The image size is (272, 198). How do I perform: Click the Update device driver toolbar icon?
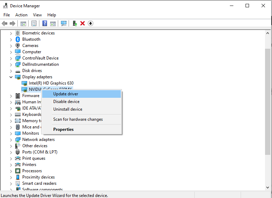(x=75, y=23)
